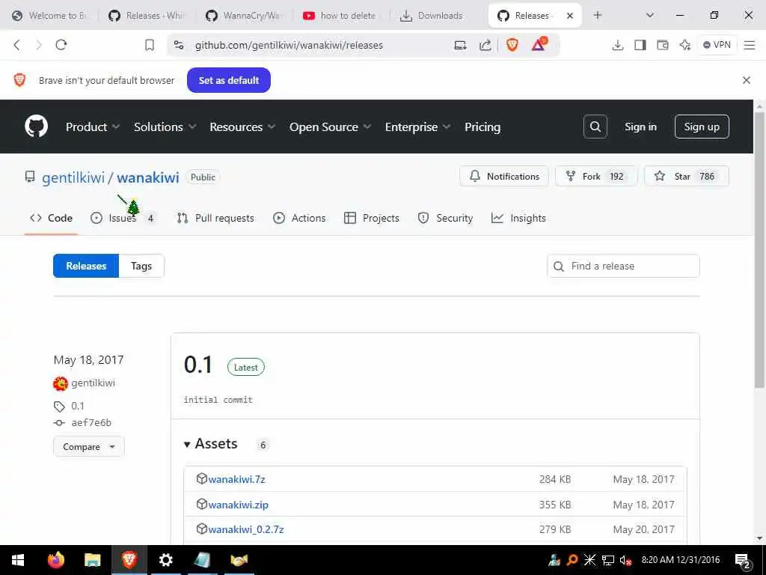Click the share icon in address bar
This screenshot has height=575, width=766.
pyautogui.click(x=485, y=45)
